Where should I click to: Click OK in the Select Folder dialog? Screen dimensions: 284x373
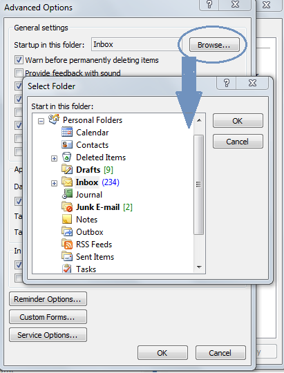[x=238, y=121]
